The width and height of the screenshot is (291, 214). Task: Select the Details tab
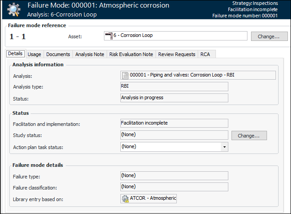click(x=16, y=54)
